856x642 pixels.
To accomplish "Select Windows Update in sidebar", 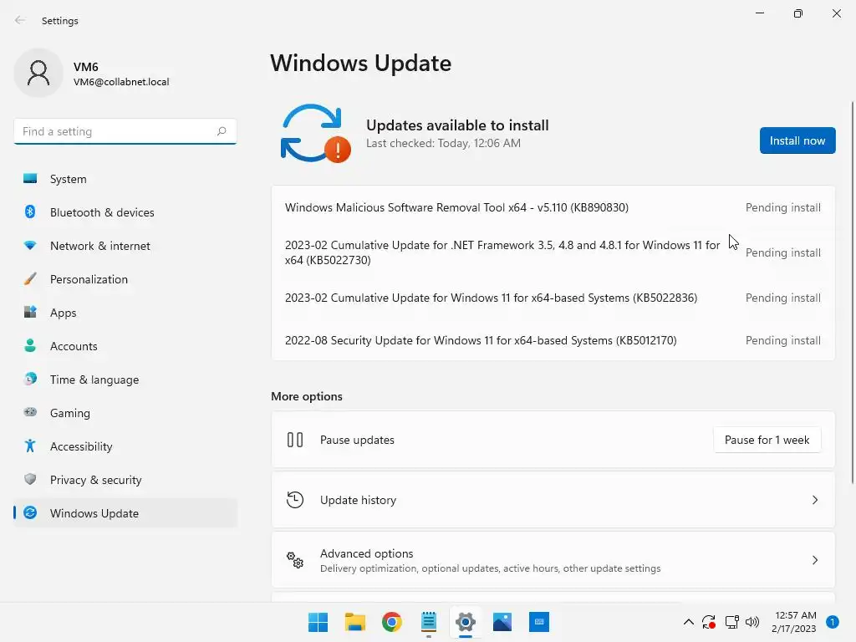I will 125,512.
